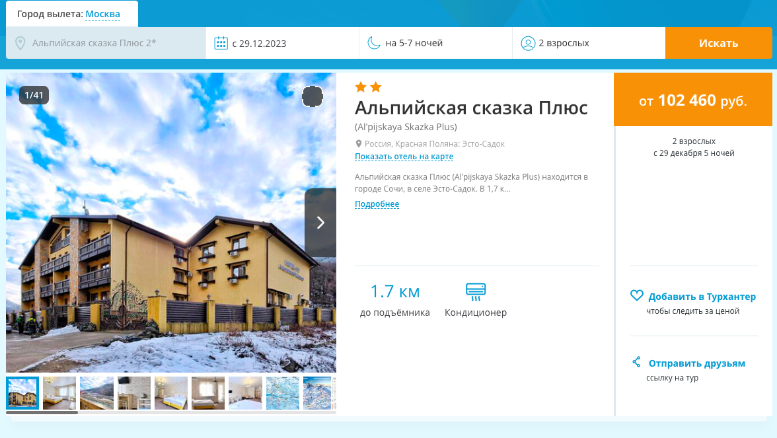Click the location pin icon in the hotel search field
This screenshot has width=777, height=438.
[20, 43]
